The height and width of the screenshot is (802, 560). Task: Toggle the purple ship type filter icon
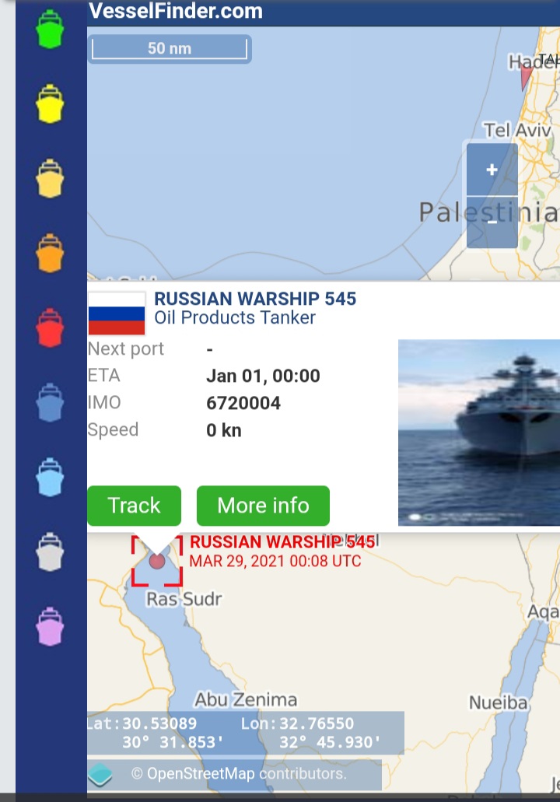[50, 626]
